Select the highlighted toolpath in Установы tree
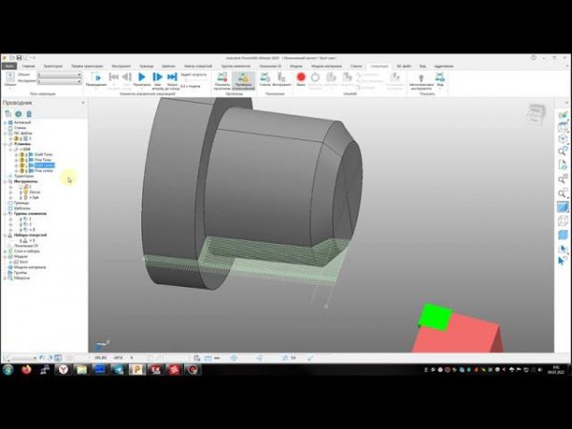 click(45, 165)
